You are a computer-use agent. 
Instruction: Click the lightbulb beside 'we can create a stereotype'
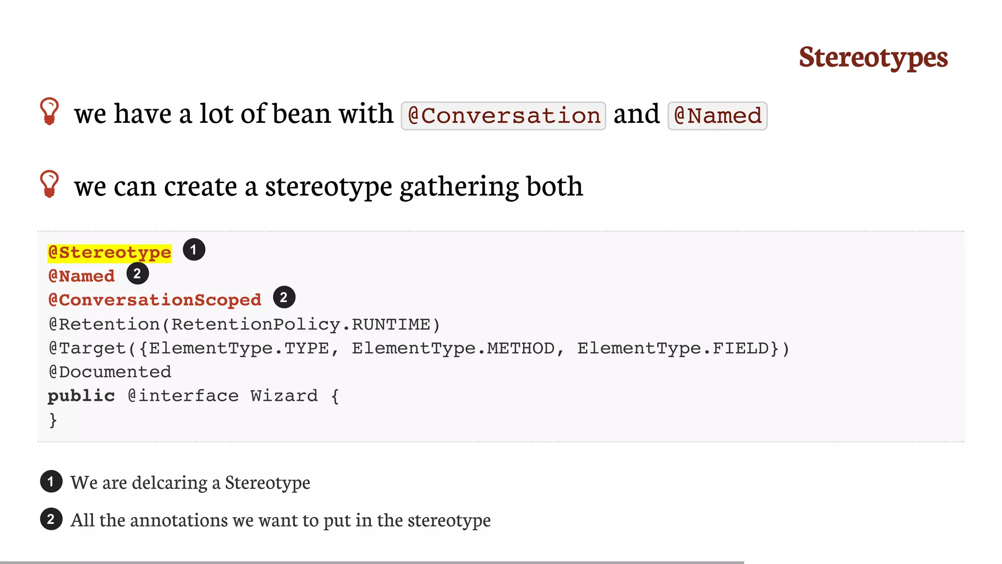(49, 184)
